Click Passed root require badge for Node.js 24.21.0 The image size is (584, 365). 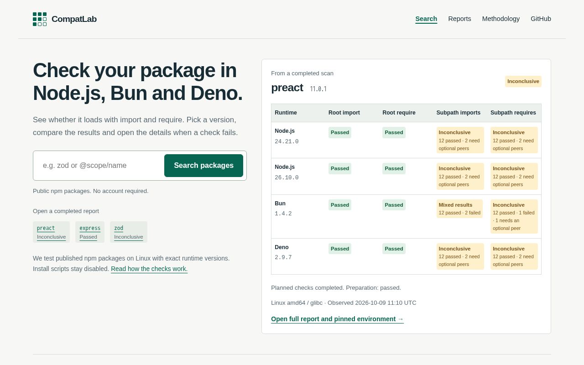click(x=394, y=132)
